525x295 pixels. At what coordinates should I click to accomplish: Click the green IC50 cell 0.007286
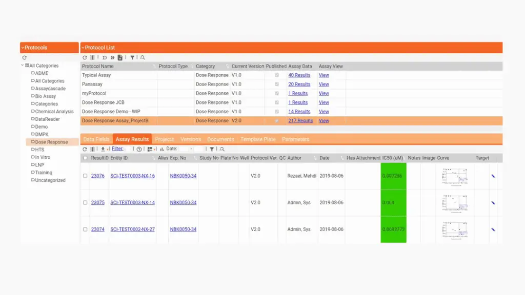pos(393,176)
